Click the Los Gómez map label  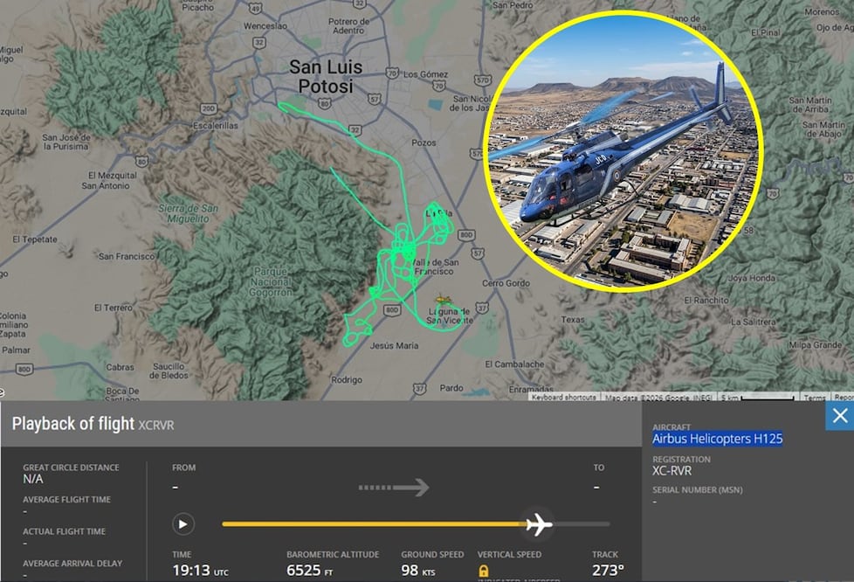(425, 74)
